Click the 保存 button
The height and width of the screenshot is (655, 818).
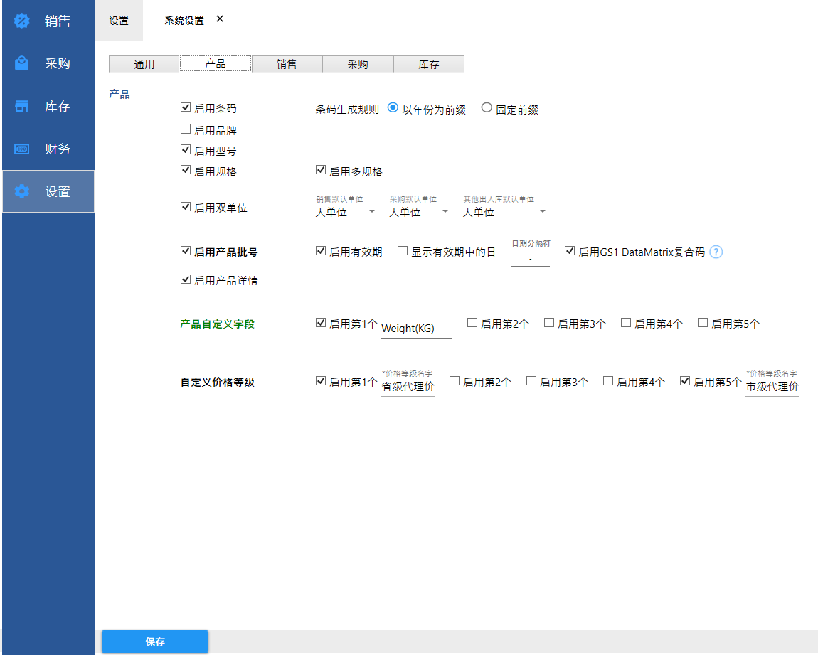click(155, 641)
